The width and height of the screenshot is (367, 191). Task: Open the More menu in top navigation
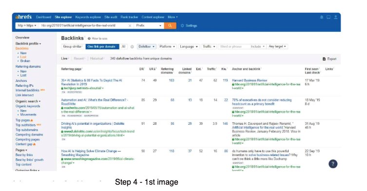tap(173, 17)
